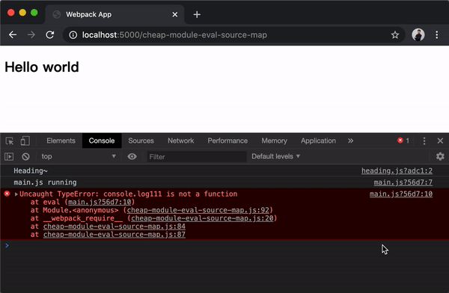Open the top context dropdown
The height and width of the screenshot is (293, 449).
pos(78,156)
